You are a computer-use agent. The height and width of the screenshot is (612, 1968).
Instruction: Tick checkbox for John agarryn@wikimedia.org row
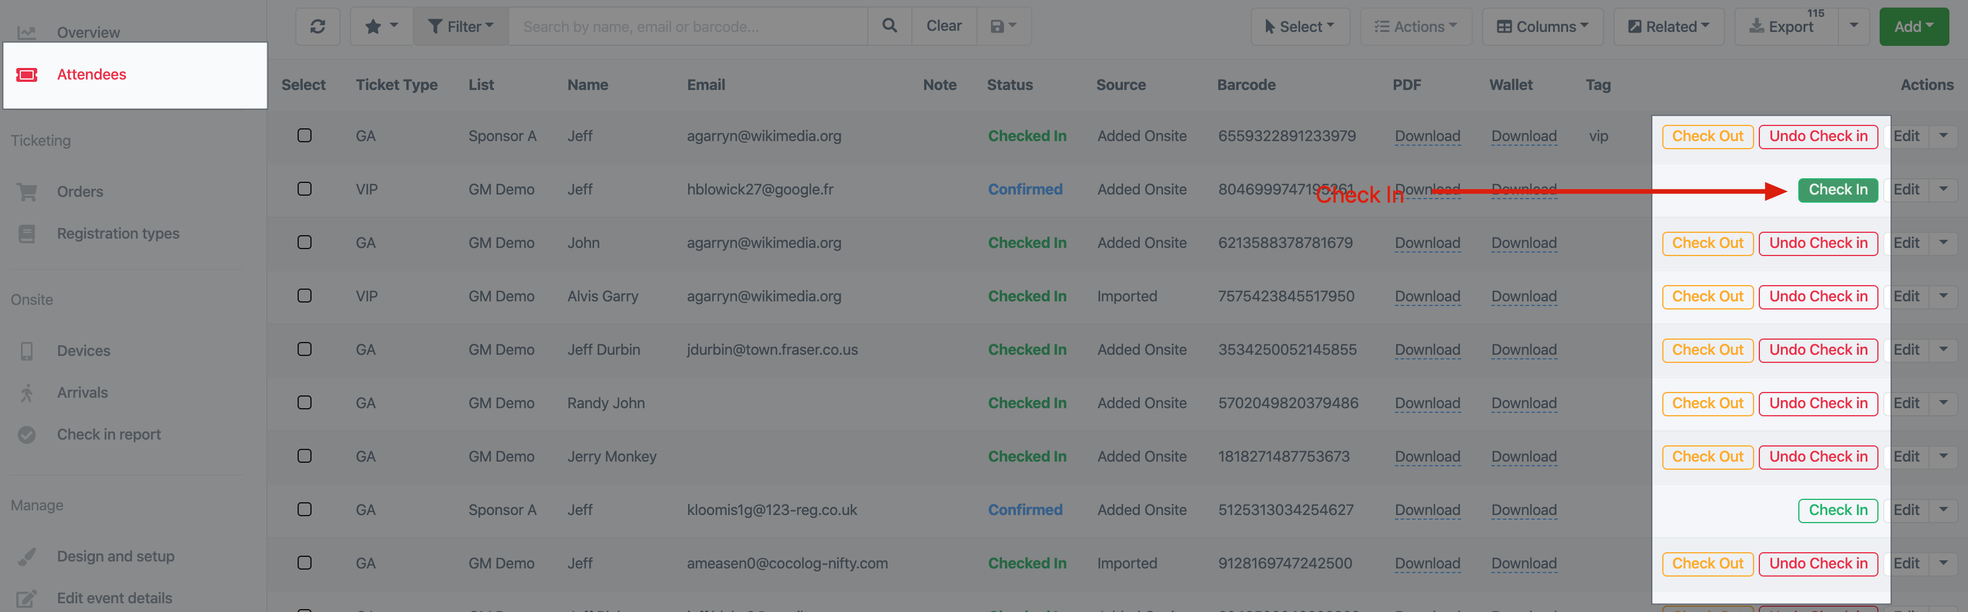(x=304, y=243)
